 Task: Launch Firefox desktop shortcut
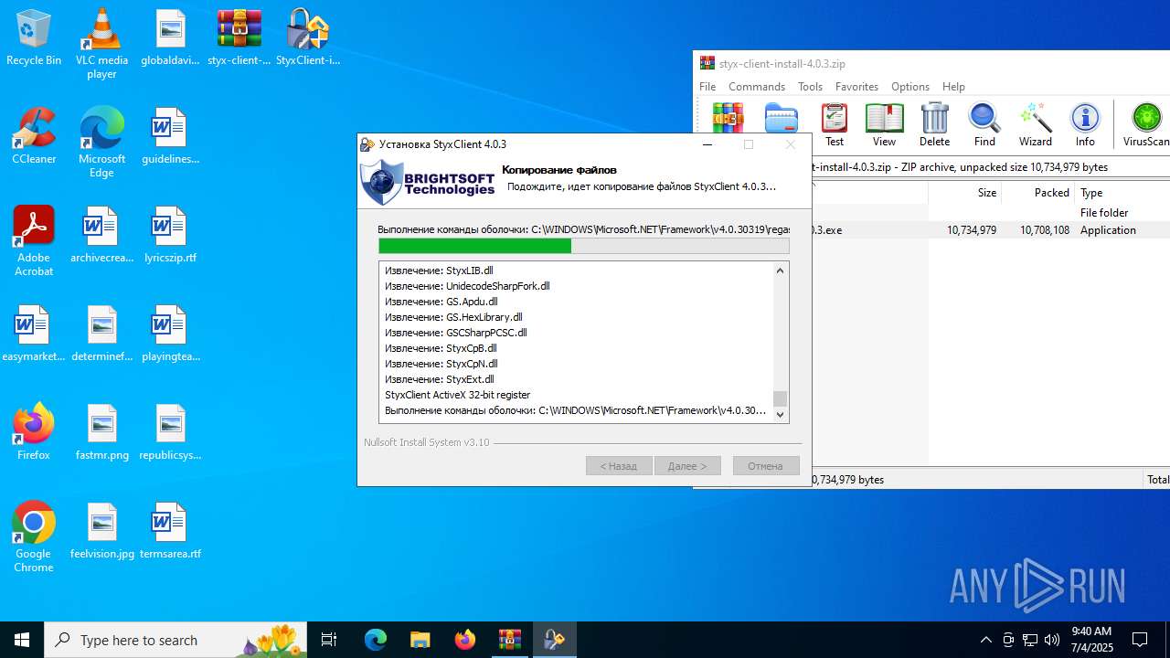click(x=34, y=433)
